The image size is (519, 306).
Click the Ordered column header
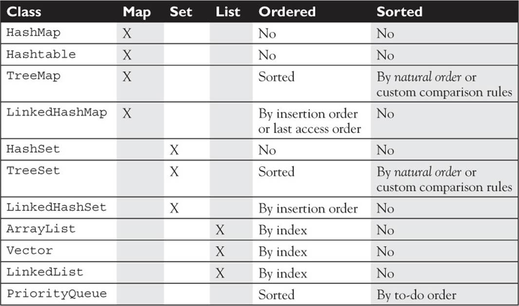pos(287,12)
